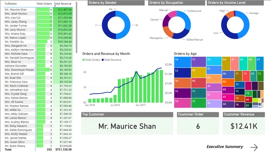Click the Total Revenue legend item
This screenshot has height=152, width=271.
coord(111,60)
